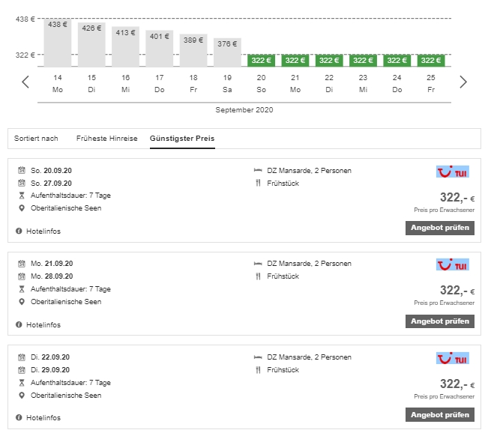This screenshot has height=433, width=491.
Task: Click the TUI logo in the third offer
Action: pyautogui.click(x=452, y=358)
